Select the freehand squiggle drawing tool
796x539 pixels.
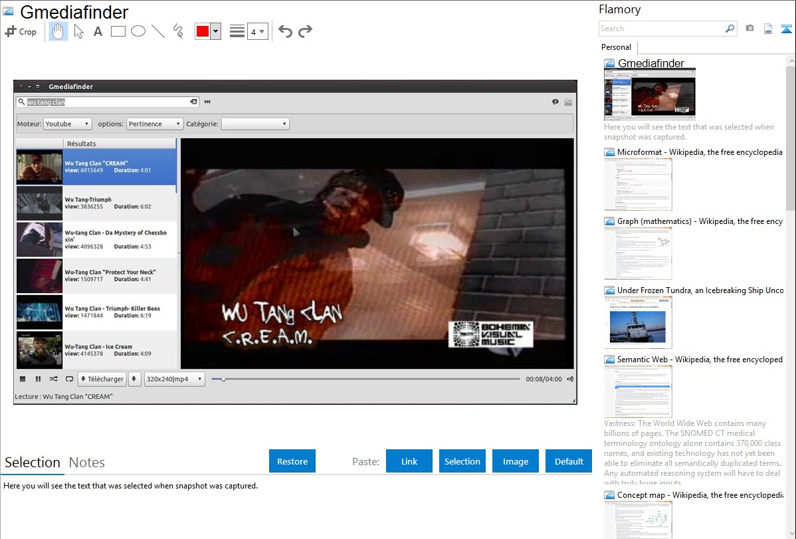tap(178, 31)
